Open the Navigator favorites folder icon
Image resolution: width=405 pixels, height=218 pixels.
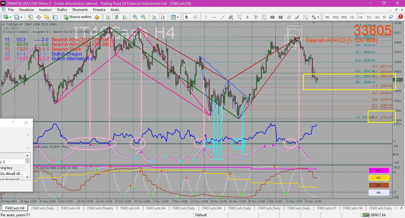[47, 17]
